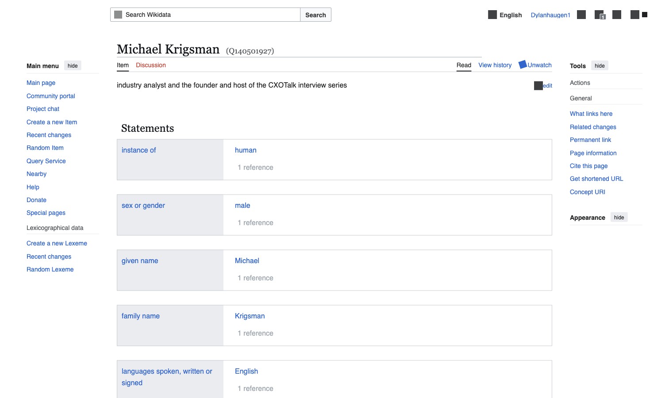Click the search icon inside the Search Wikidata box
This screenshot has height=398, width=669.
pyautogui.click(x=118, y=15)
